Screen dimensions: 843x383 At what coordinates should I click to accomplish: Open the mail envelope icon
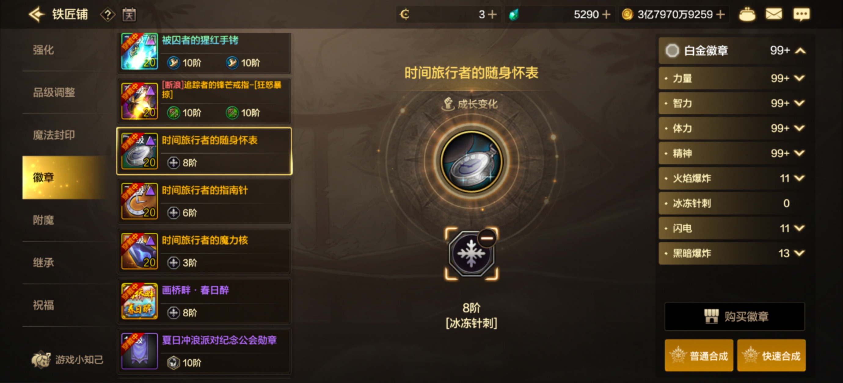pyautogui.click(x=774, y=14)
